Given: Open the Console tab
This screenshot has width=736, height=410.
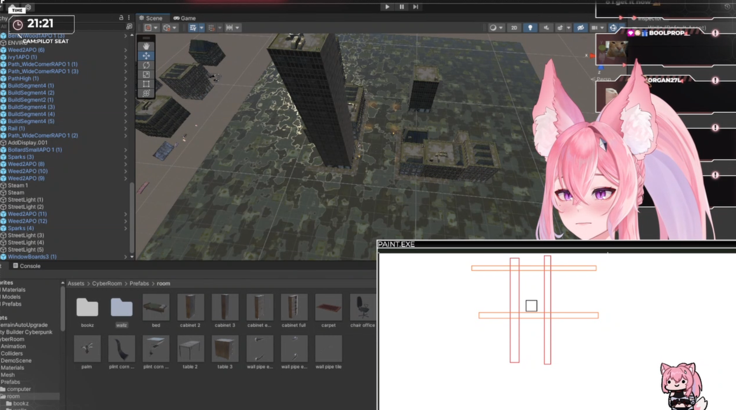Looking at the screenshot, I should [27, 266].
